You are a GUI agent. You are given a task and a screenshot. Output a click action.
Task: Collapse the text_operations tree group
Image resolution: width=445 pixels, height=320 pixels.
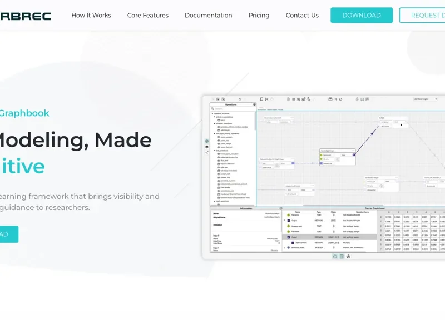pyautogui.click(x=214, y=150)
